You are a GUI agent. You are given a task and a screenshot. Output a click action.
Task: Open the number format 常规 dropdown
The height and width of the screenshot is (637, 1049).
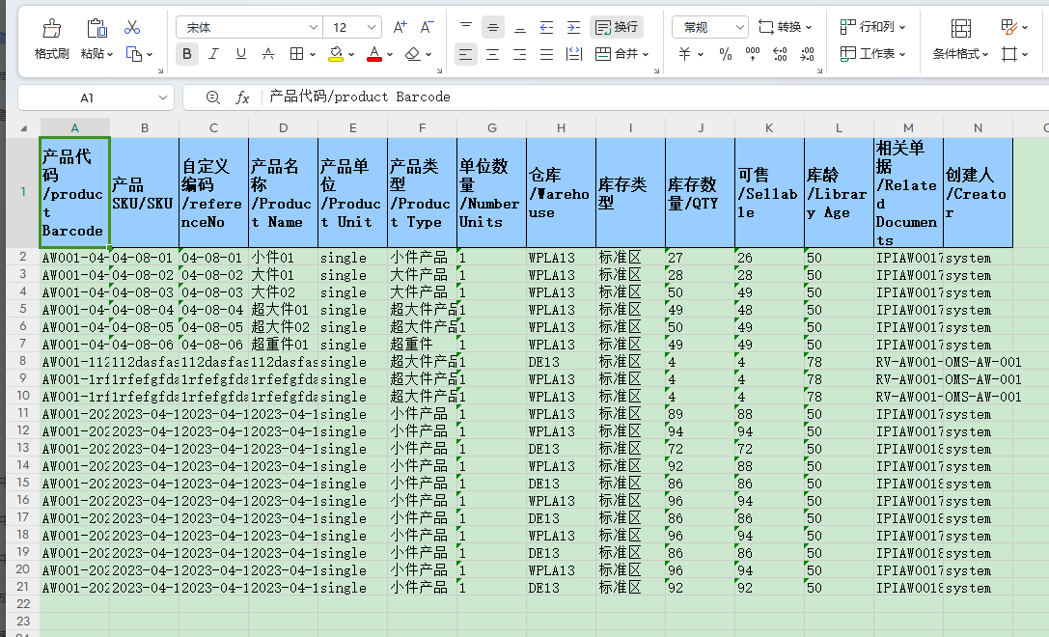pos(739,27)
